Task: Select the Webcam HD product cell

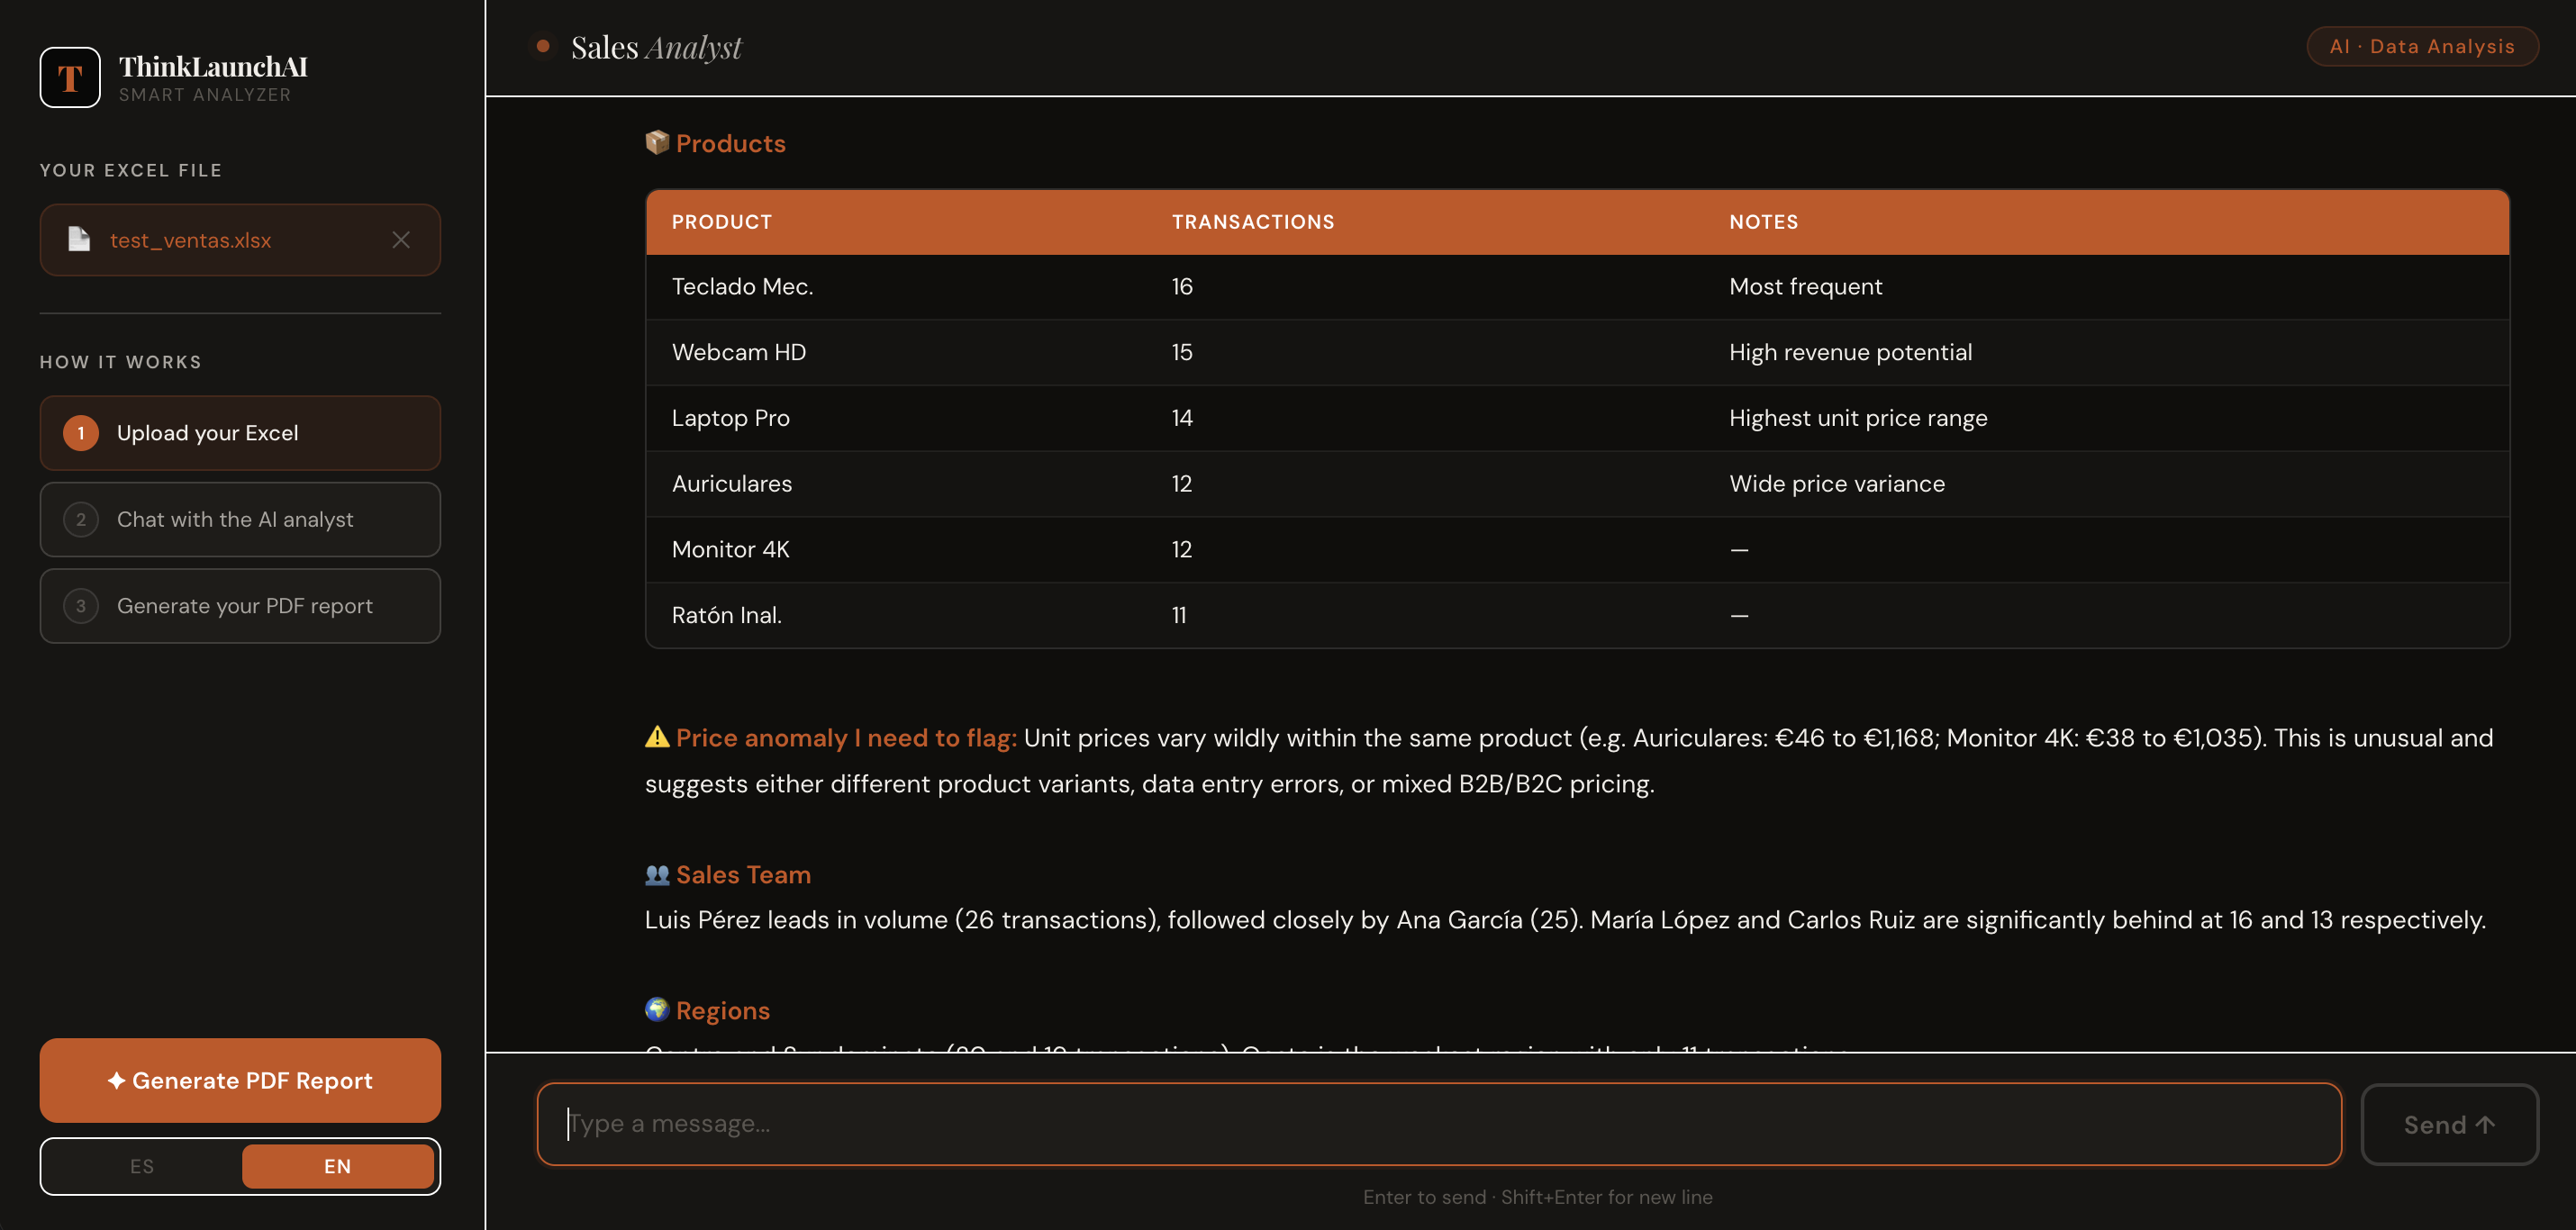Action: pyautogui.click(x=739, y=352)
